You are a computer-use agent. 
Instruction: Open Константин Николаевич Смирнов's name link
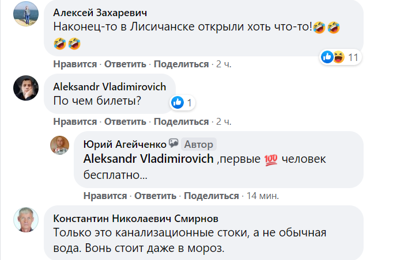[136, 219]
